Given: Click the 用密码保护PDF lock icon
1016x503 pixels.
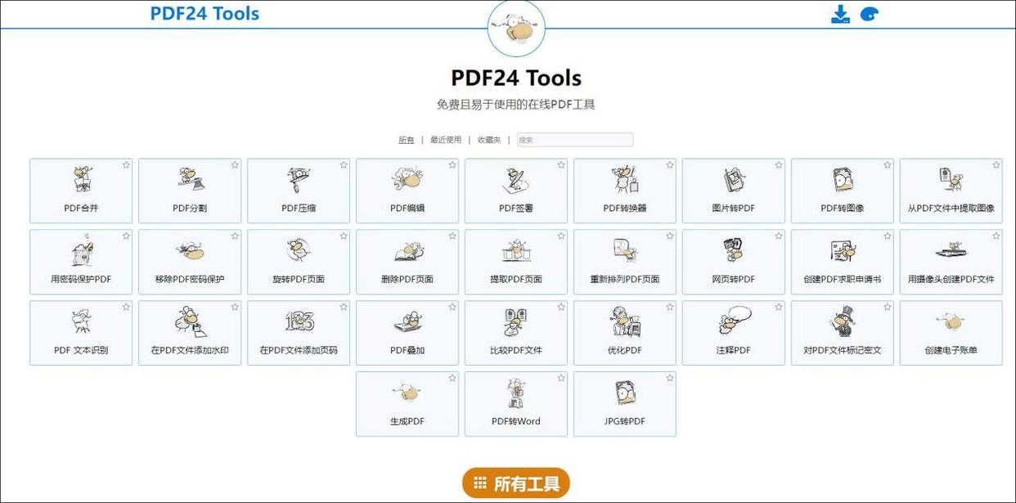Looking at the screenshot, I should coord(81,251).
